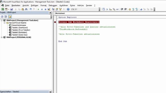This screenshot has height=93, width=166.
Task: Toggle bookmark with the blue flag icon
Action: click(x=141, y=9)
